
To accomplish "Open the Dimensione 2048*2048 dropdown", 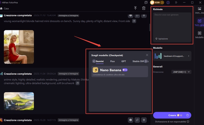I will pos(181,72).
